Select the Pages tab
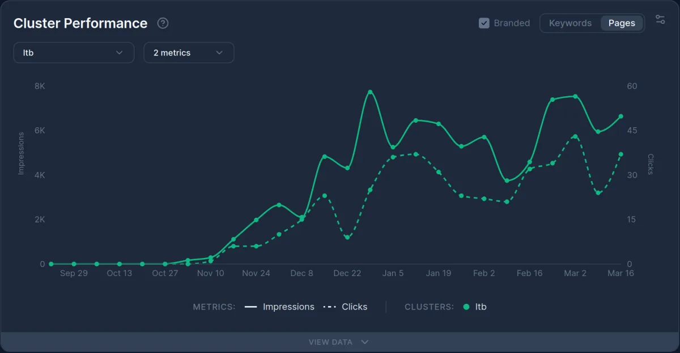Viewport: 680px width, 353px height. pyautogui.click(x=622, y=23)
